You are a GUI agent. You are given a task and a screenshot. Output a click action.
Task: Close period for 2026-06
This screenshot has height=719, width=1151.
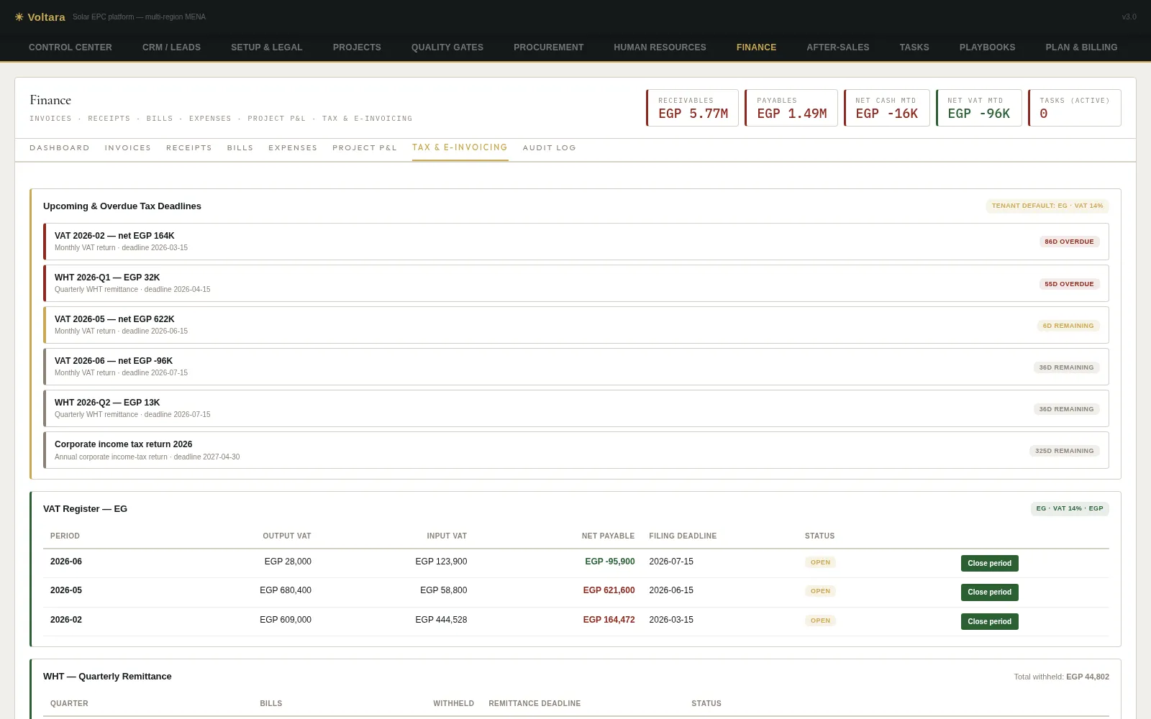989,563
